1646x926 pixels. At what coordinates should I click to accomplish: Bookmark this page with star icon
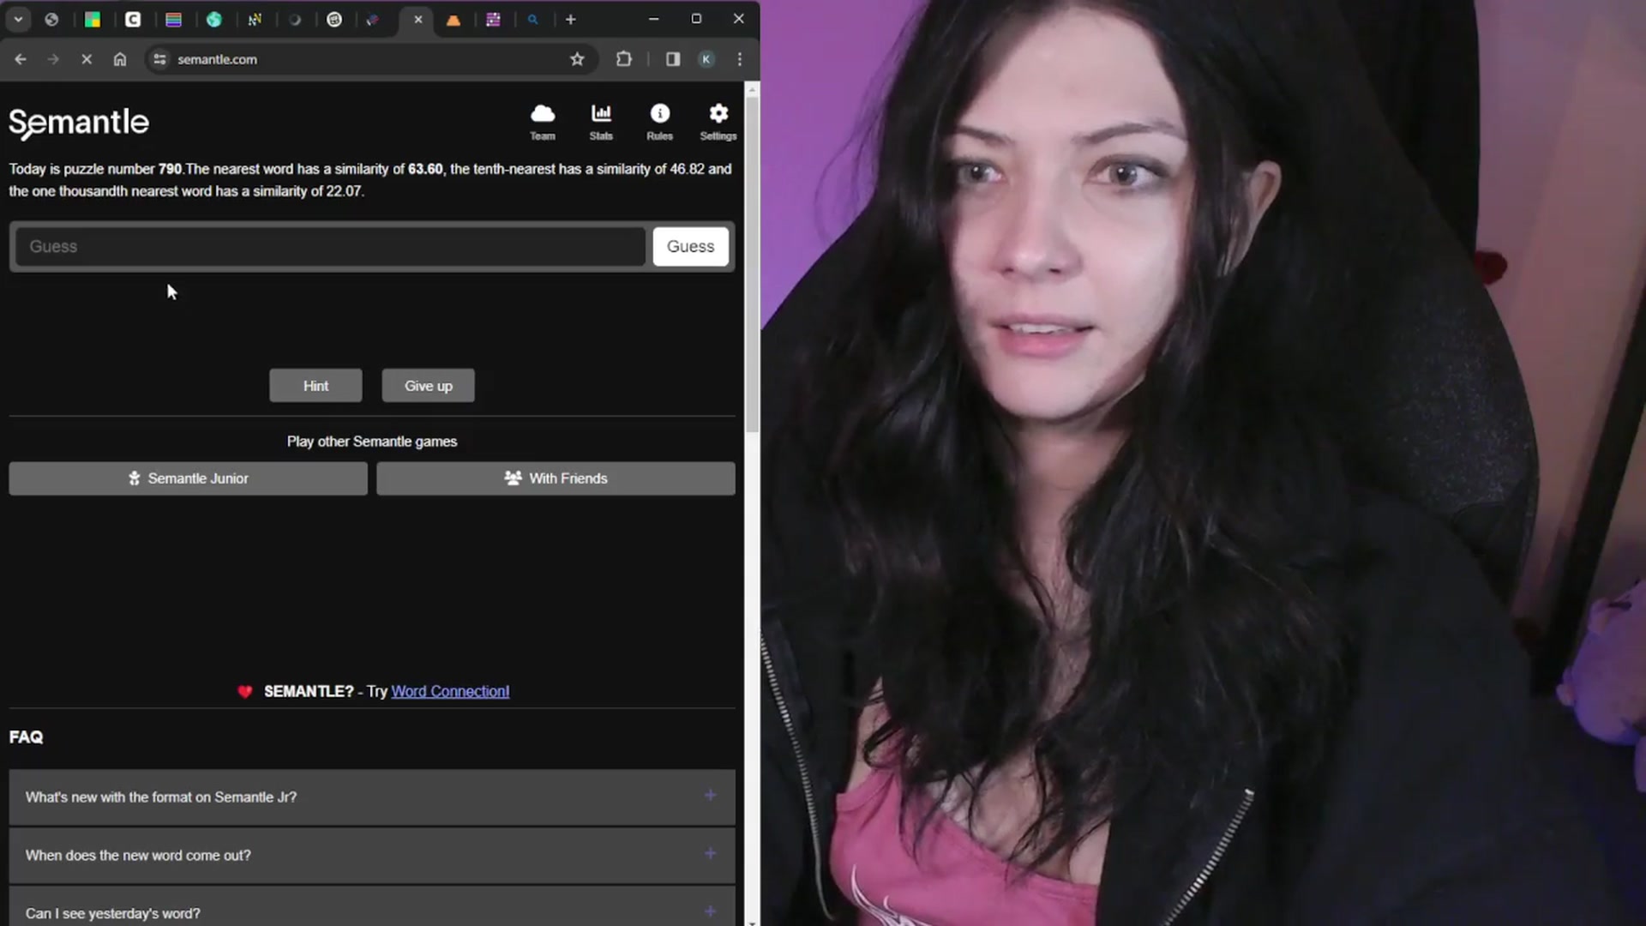pyautogui.click(x=577, y=59)
